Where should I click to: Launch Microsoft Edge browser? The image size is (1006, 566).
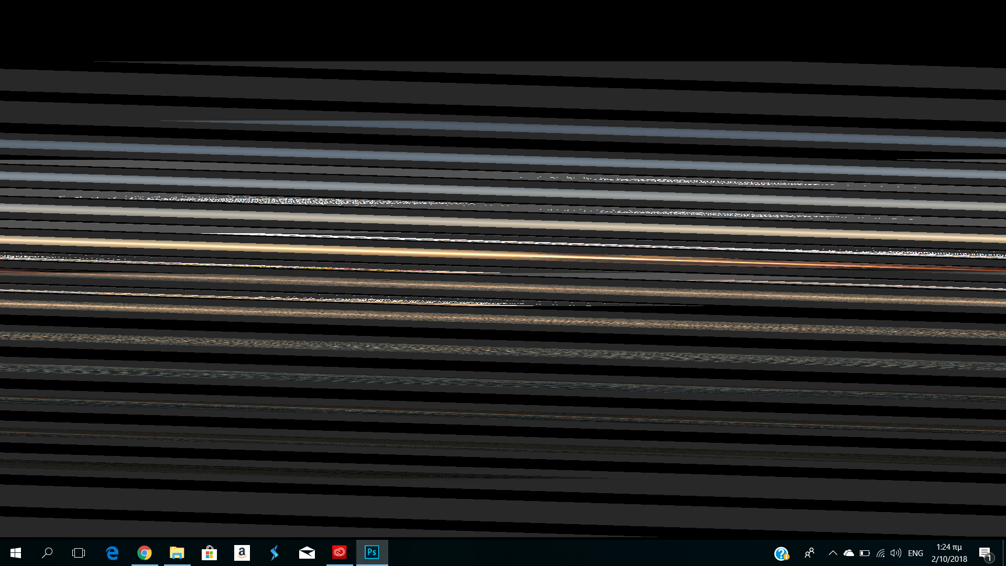[112, 553]
